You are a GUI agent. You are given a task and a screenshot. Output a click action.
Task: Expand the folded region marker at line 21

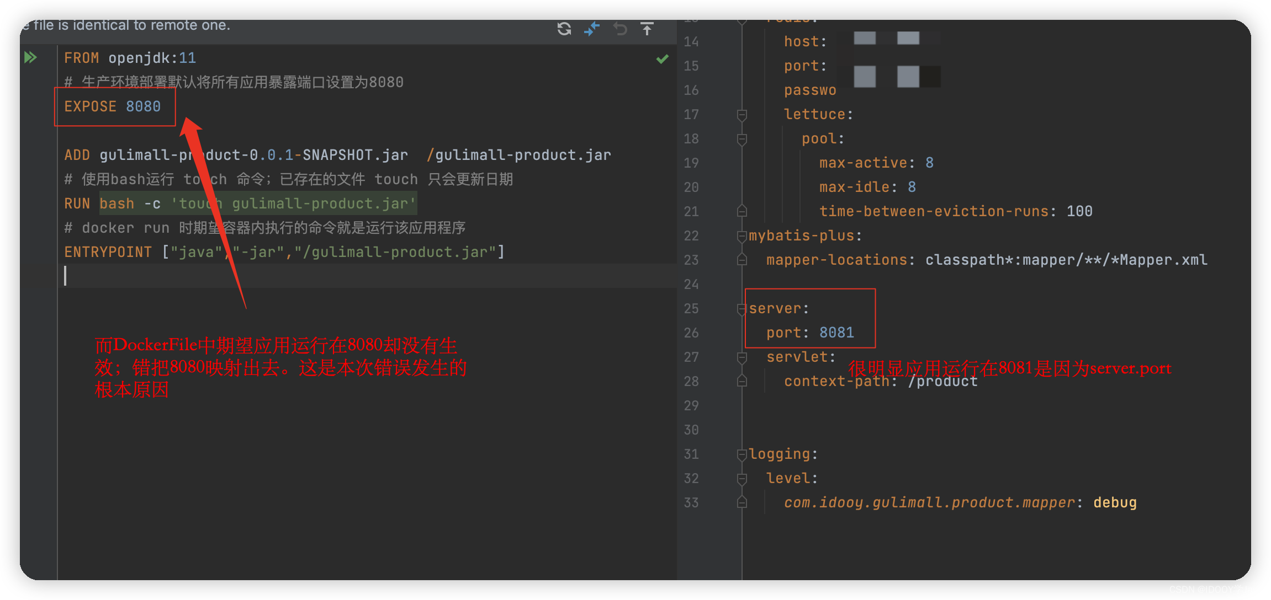point(742,211)
